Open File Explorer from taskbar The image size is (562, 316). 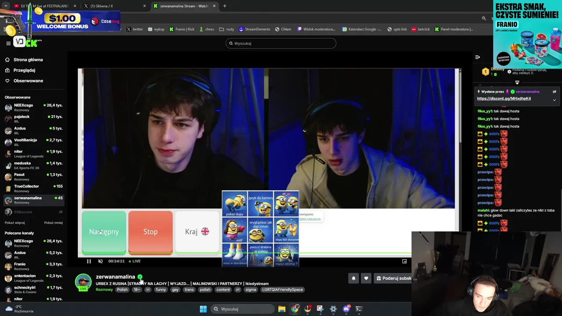[282, 309]
